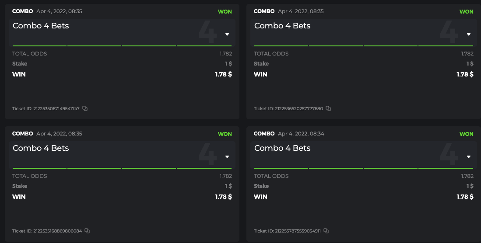Click the first green bet segment in top-left card
The height and width of the screenshot is (243, 481).
pos(39,45)
